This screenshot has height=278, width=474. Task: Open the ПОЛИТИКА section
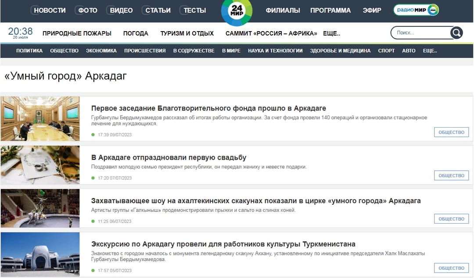29,50
